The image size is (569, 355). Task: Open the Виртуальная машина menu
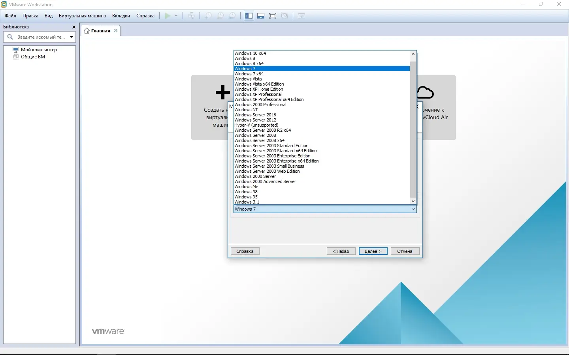(82, 16)
